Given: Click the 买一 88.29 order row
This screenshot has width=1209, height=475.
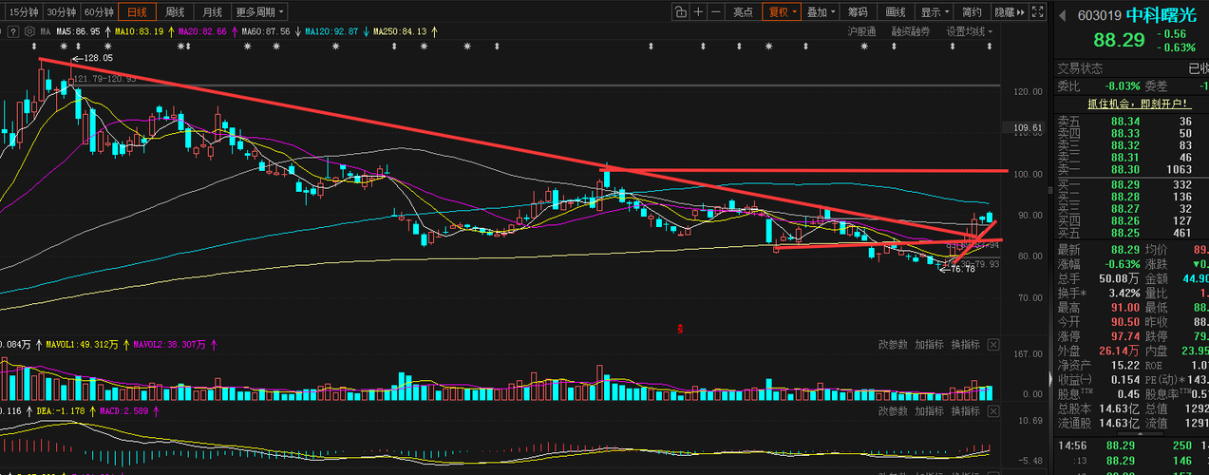Looking at the screenshot, I should (1131, 184).
